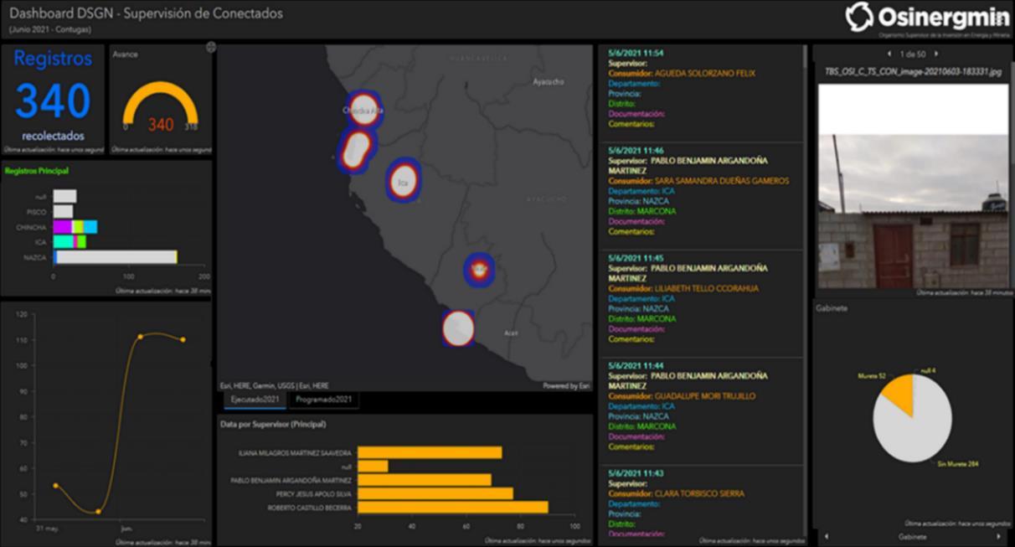The height and width of the screenshot is (547, 1015).
Task: Click the '1 de 50' page indicator
Action: pyautogui.click(x=914, y=54)
